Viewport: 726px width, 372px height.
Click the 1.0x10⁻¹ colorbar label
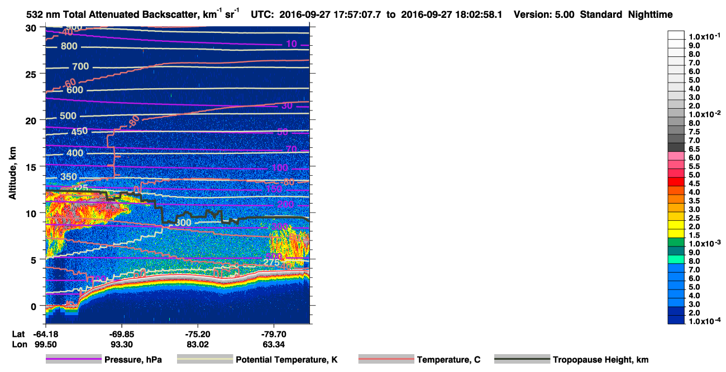click(705, 36)
